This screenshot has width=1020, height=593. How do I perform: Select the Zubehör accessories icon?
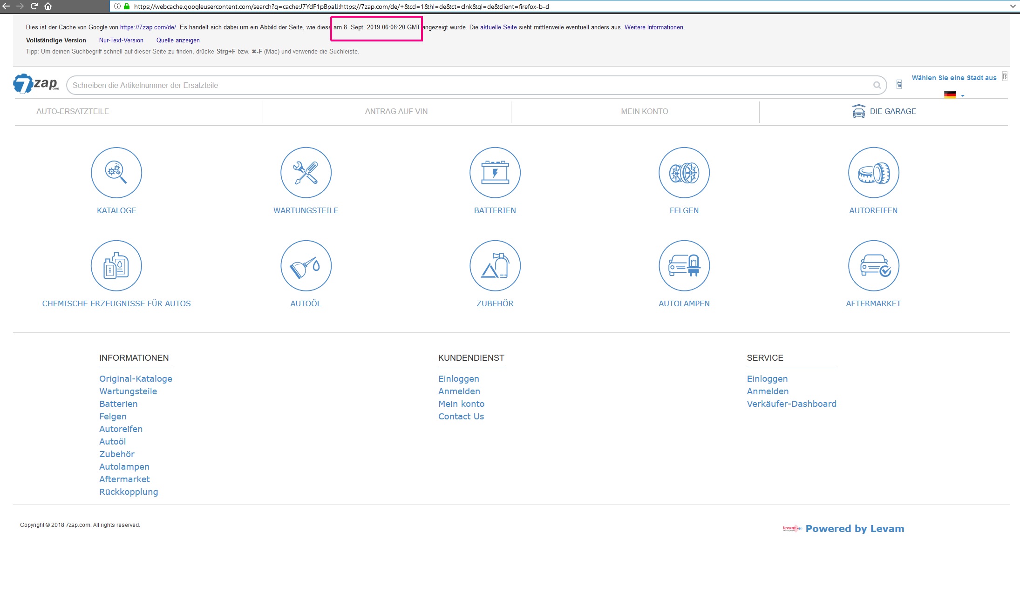[x=495, y=266]
